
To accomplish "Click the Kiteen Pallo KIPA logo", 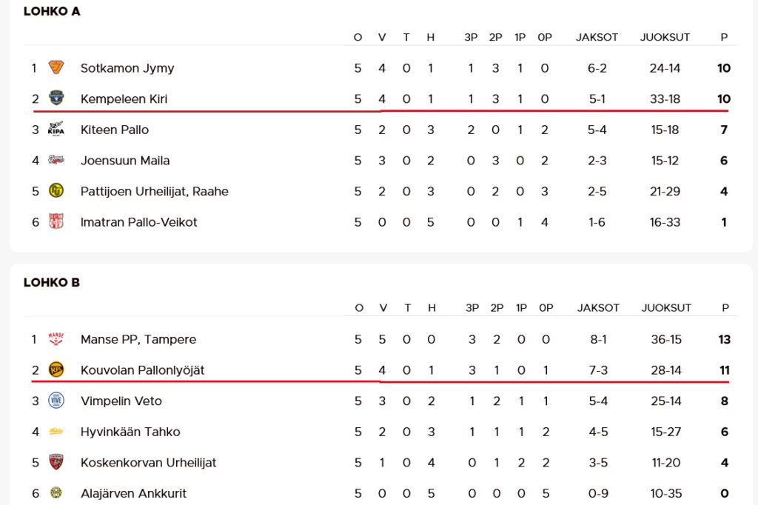I will tap(56, 130).
